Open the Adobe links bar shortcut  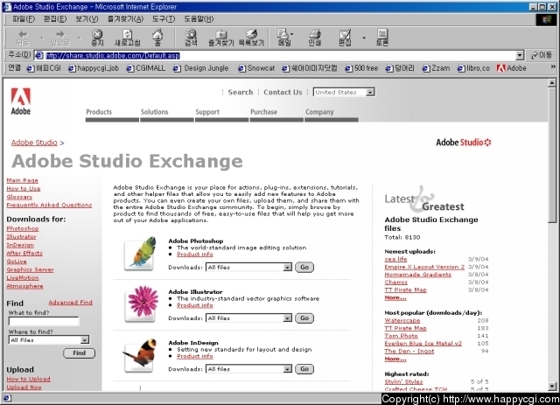point(511,68)
